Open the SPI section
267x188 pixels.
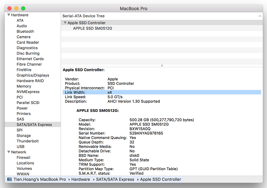pyautogui.click(x=19, y=130)
